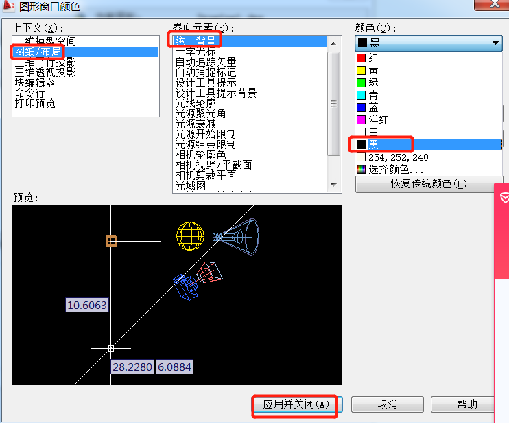
Task: Click the interface elements list scrollbar down arrow
Action: tap(335, 184)
